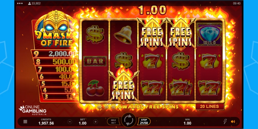This screenshot has width=258, height=129.
Task: Select the 2,000.00 nine-mask jackpot row
Action: pos(54,54)
